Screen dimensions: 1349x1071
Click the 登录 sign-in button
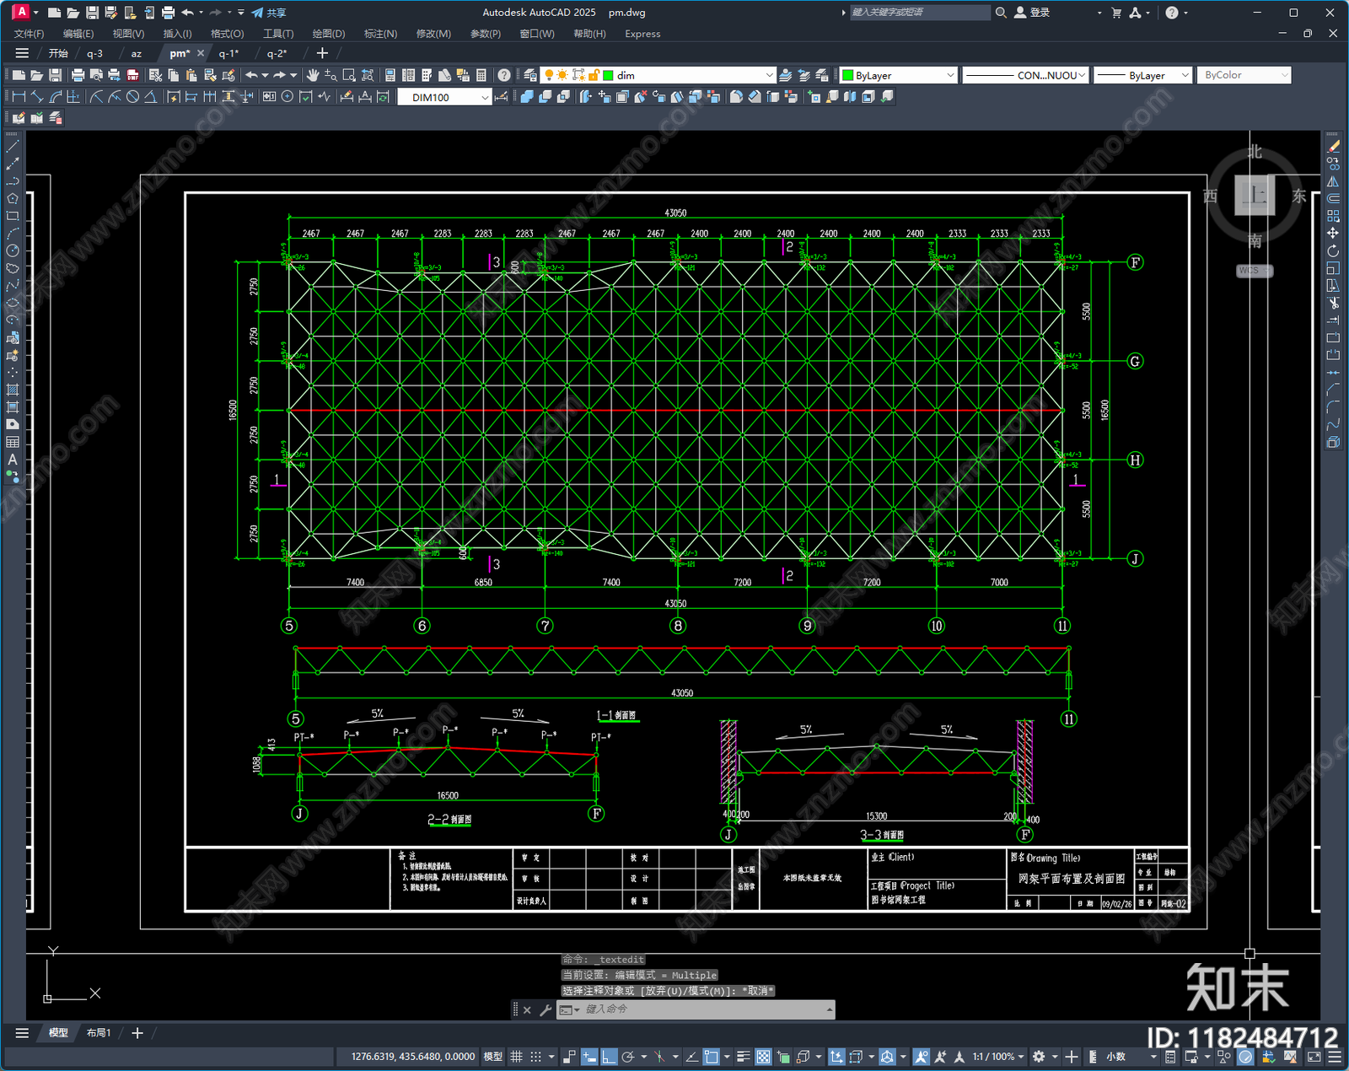1032,13
